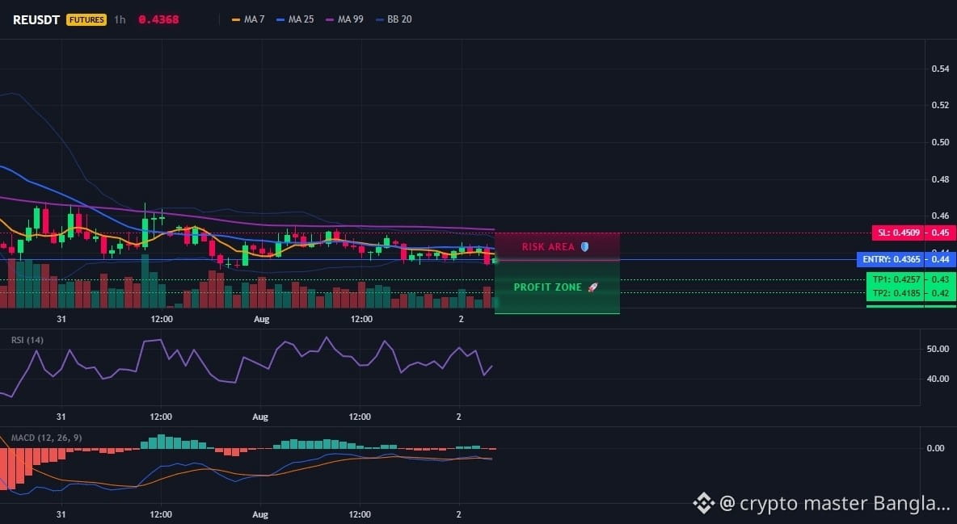Viewport: 957px width, 524px height.
Task: Toggle the BB 20 indicator legend
Action: pos(394,19)
